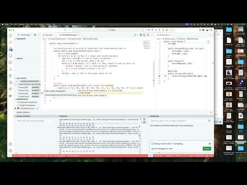Open the File menu
247x185 pixels.
click(x=11, y=24)
